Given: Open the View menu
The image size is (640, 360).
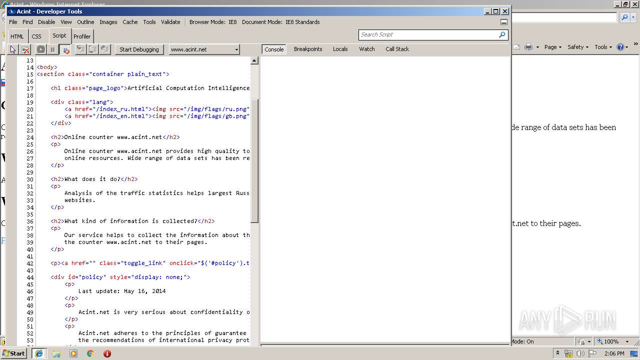Looking at the screenshot, I should point(66,22).
